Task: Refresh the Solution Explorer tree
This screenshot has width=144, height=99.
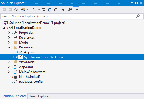Action: tap(50, 10)
